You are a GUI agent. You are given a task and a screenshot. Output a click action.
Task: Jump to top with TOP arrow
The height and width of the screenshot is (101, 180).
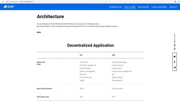point(175,42)
